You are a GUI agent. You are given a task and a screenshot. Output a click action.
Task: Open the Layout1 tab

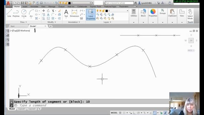22,109
